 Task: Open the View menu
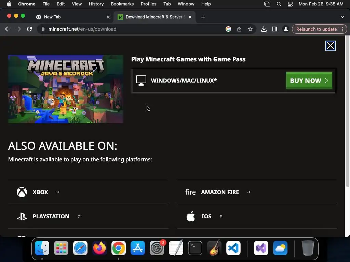(77, 4)
